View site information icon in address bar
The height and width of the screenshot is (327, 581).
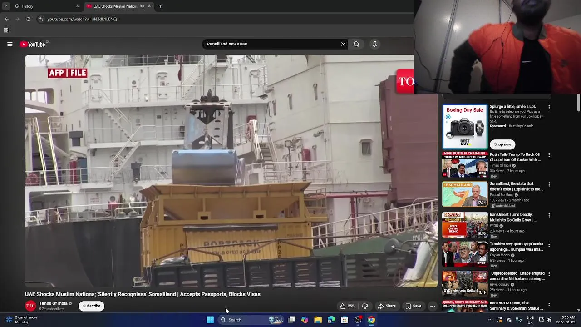click(41, 19)
